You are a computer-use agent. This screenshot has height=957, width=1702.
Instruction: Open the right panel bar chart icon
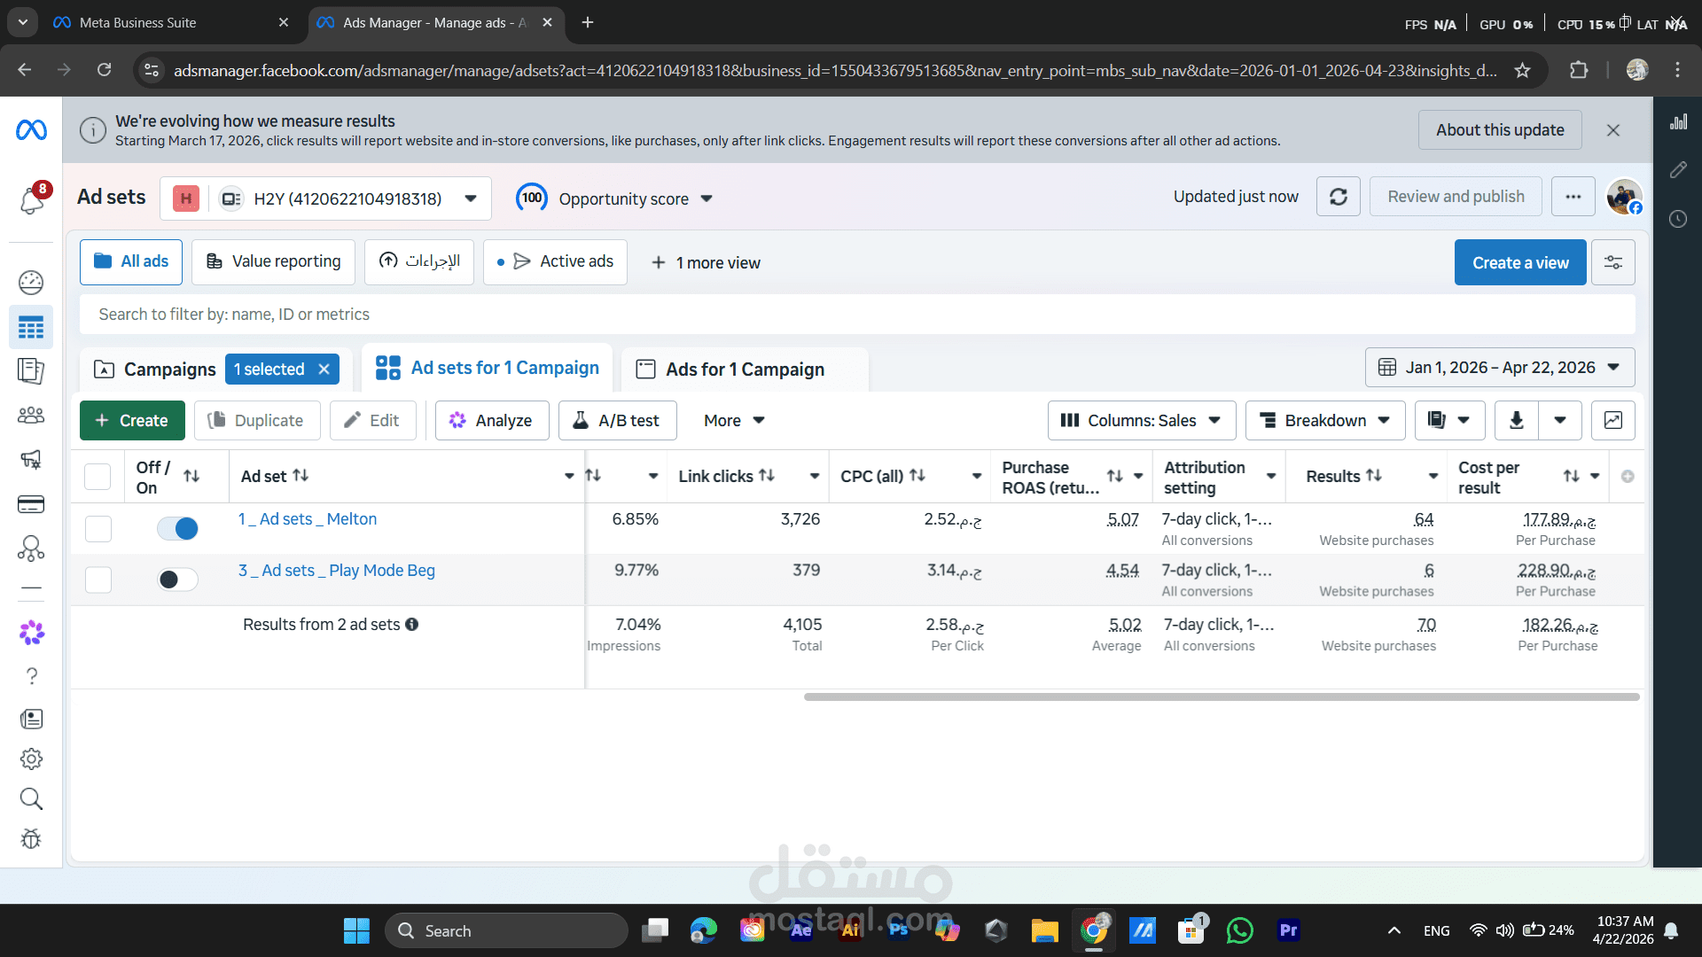(1678, 122)
